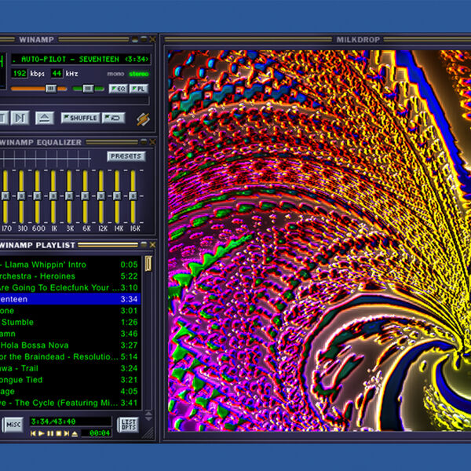This screenshot has width=471, height=471.
Task: Click the eject/open file button
Action: (x=45, y=118)
